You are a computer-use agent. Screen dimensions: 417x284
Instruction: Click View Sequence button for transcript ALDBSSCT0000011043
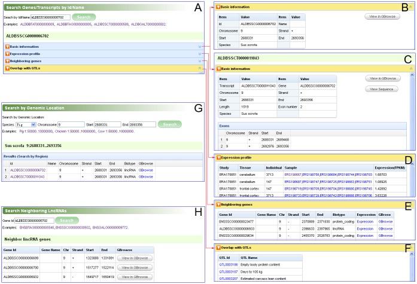point(382,89)
